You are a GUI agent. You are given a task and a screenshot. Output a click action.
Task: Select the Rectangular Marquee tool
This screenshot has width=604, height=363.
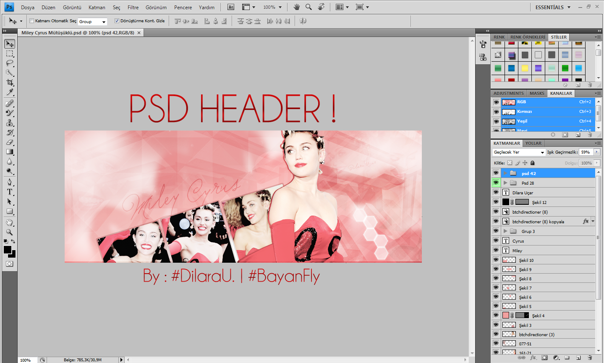click(10, 54)
